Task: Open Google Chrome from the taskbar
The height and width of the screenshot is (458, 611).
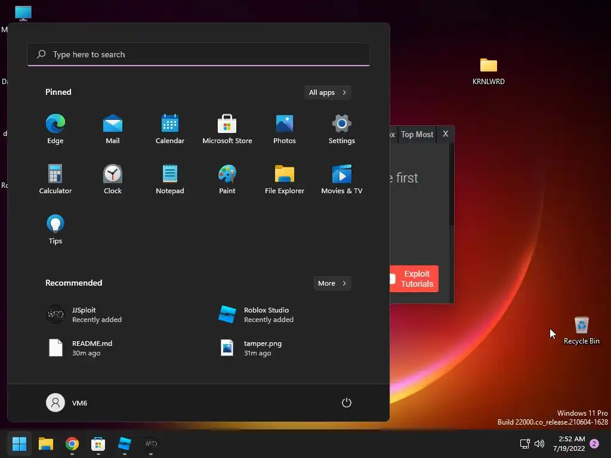Action: click(72, 444)
